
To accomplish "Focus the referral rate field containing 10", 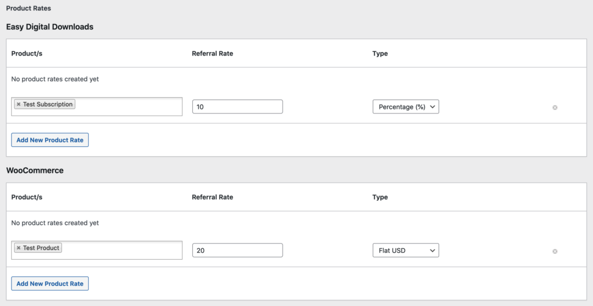I will [237, 107].
